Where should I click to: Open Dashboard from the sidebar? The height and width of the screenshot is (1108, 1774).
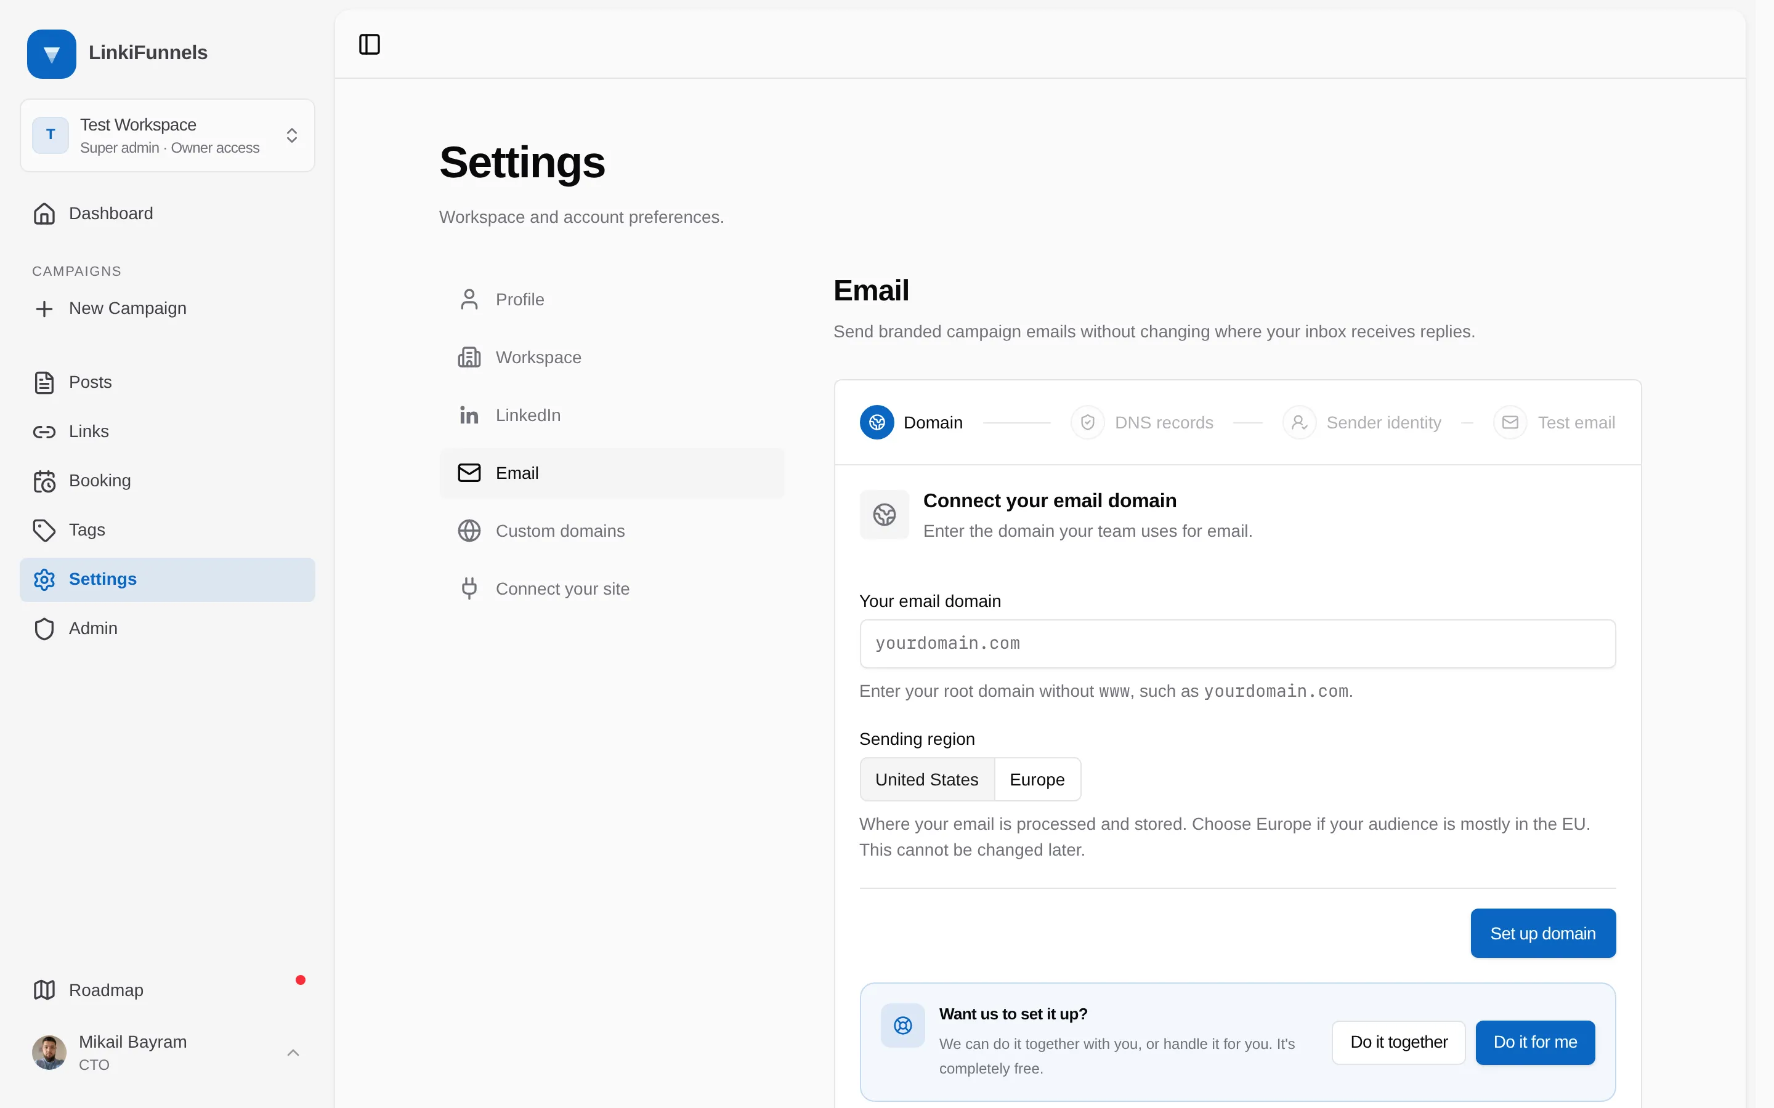coord(167,213)
